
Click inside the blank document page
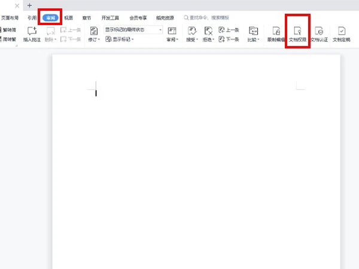click(196, 162)
